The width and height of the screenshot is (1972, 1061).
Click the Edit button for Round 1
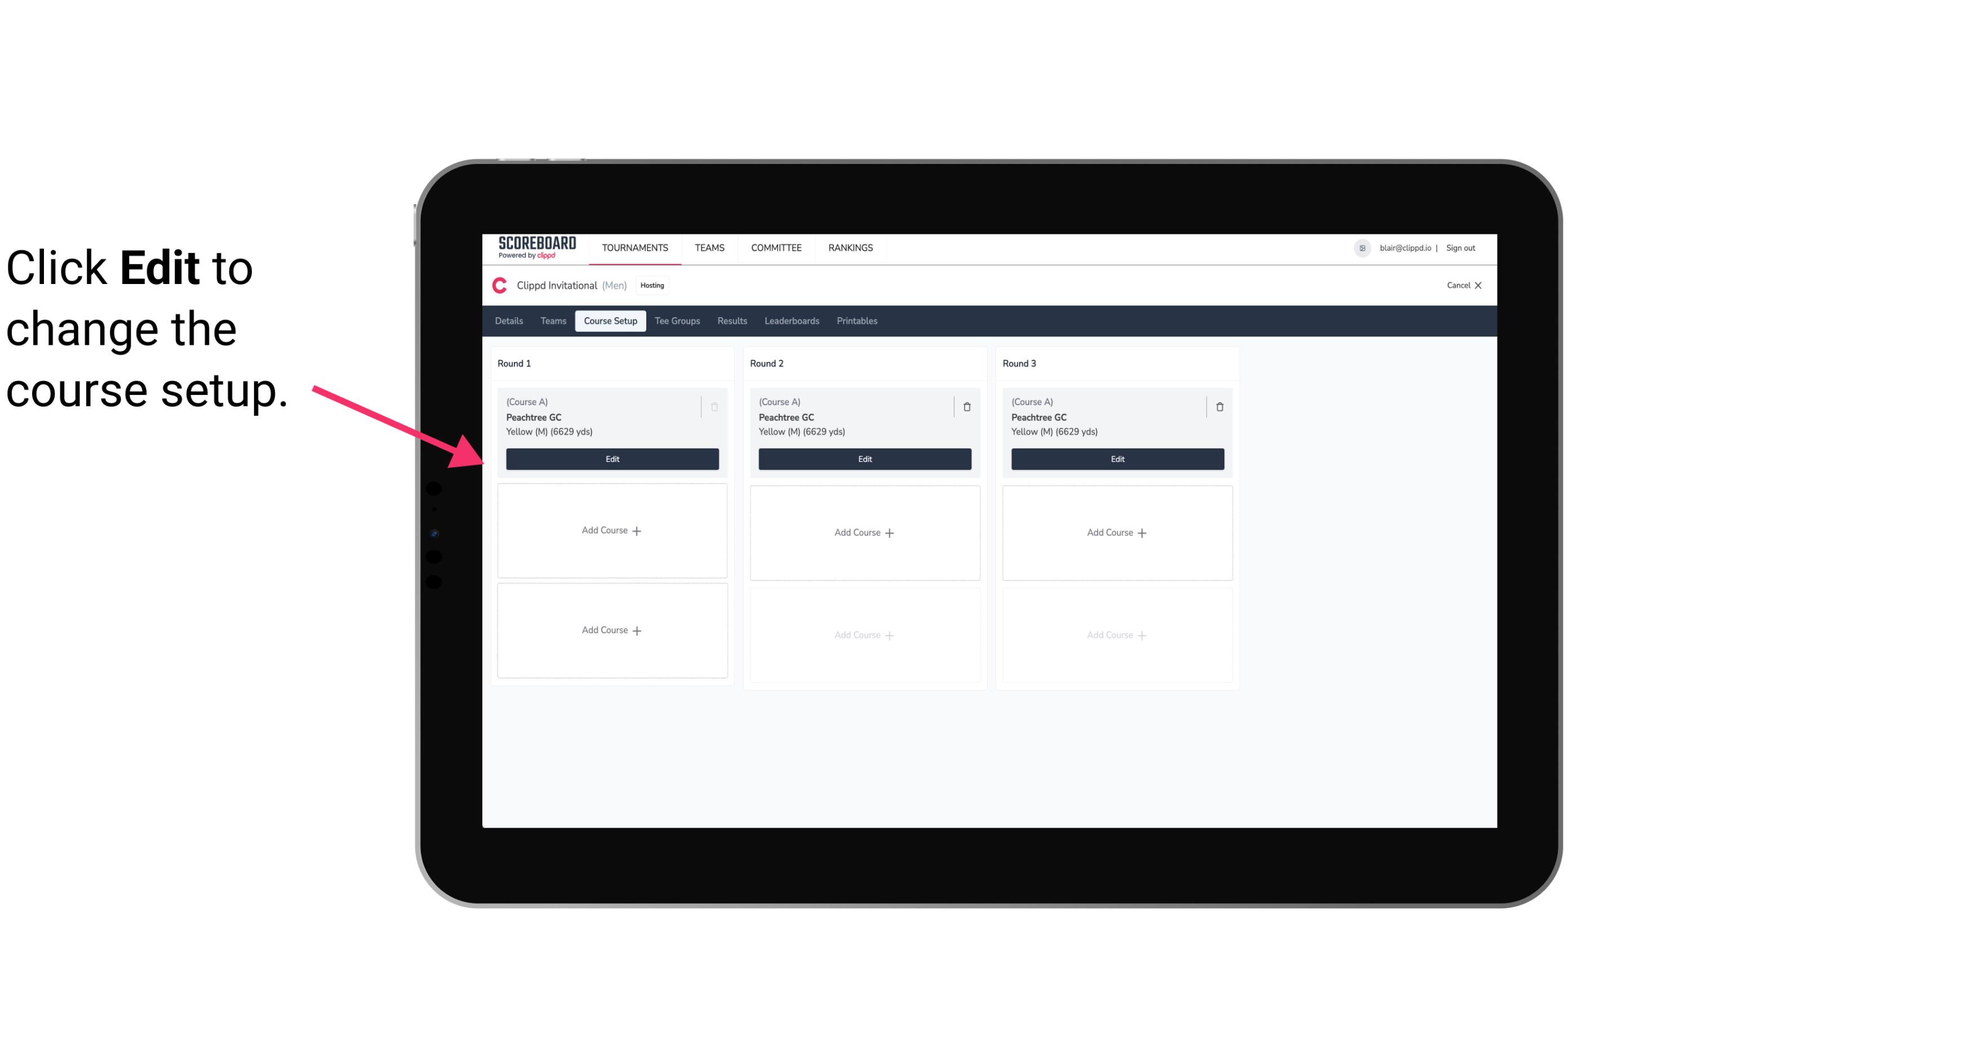coord(611,458)
